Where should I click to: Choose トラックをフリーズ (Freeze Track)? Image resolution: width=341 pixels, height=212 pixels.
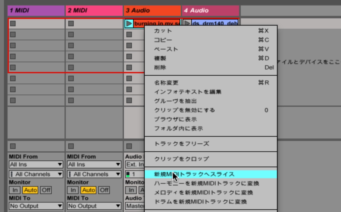click(211, 144)
